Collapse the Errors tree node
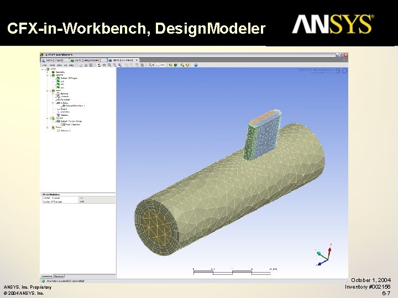The image size is (398, 298). [48, 127]
